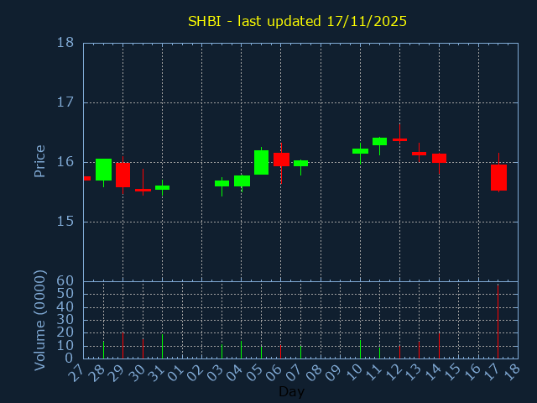Screen dimensions: 537x403
Task: Select the green candlestick on day 10
Action: [360, 151]
